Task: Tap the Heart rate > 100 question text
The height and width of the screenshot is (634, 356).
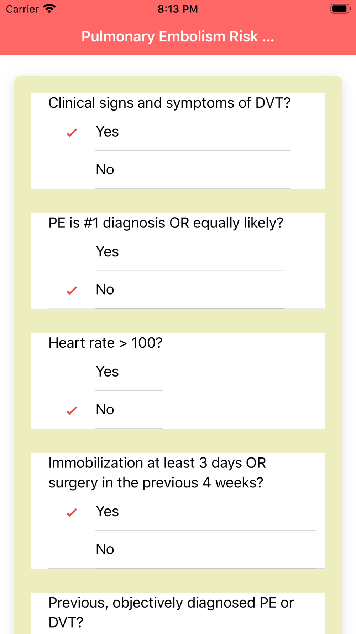Action: (x=105, y=343)
